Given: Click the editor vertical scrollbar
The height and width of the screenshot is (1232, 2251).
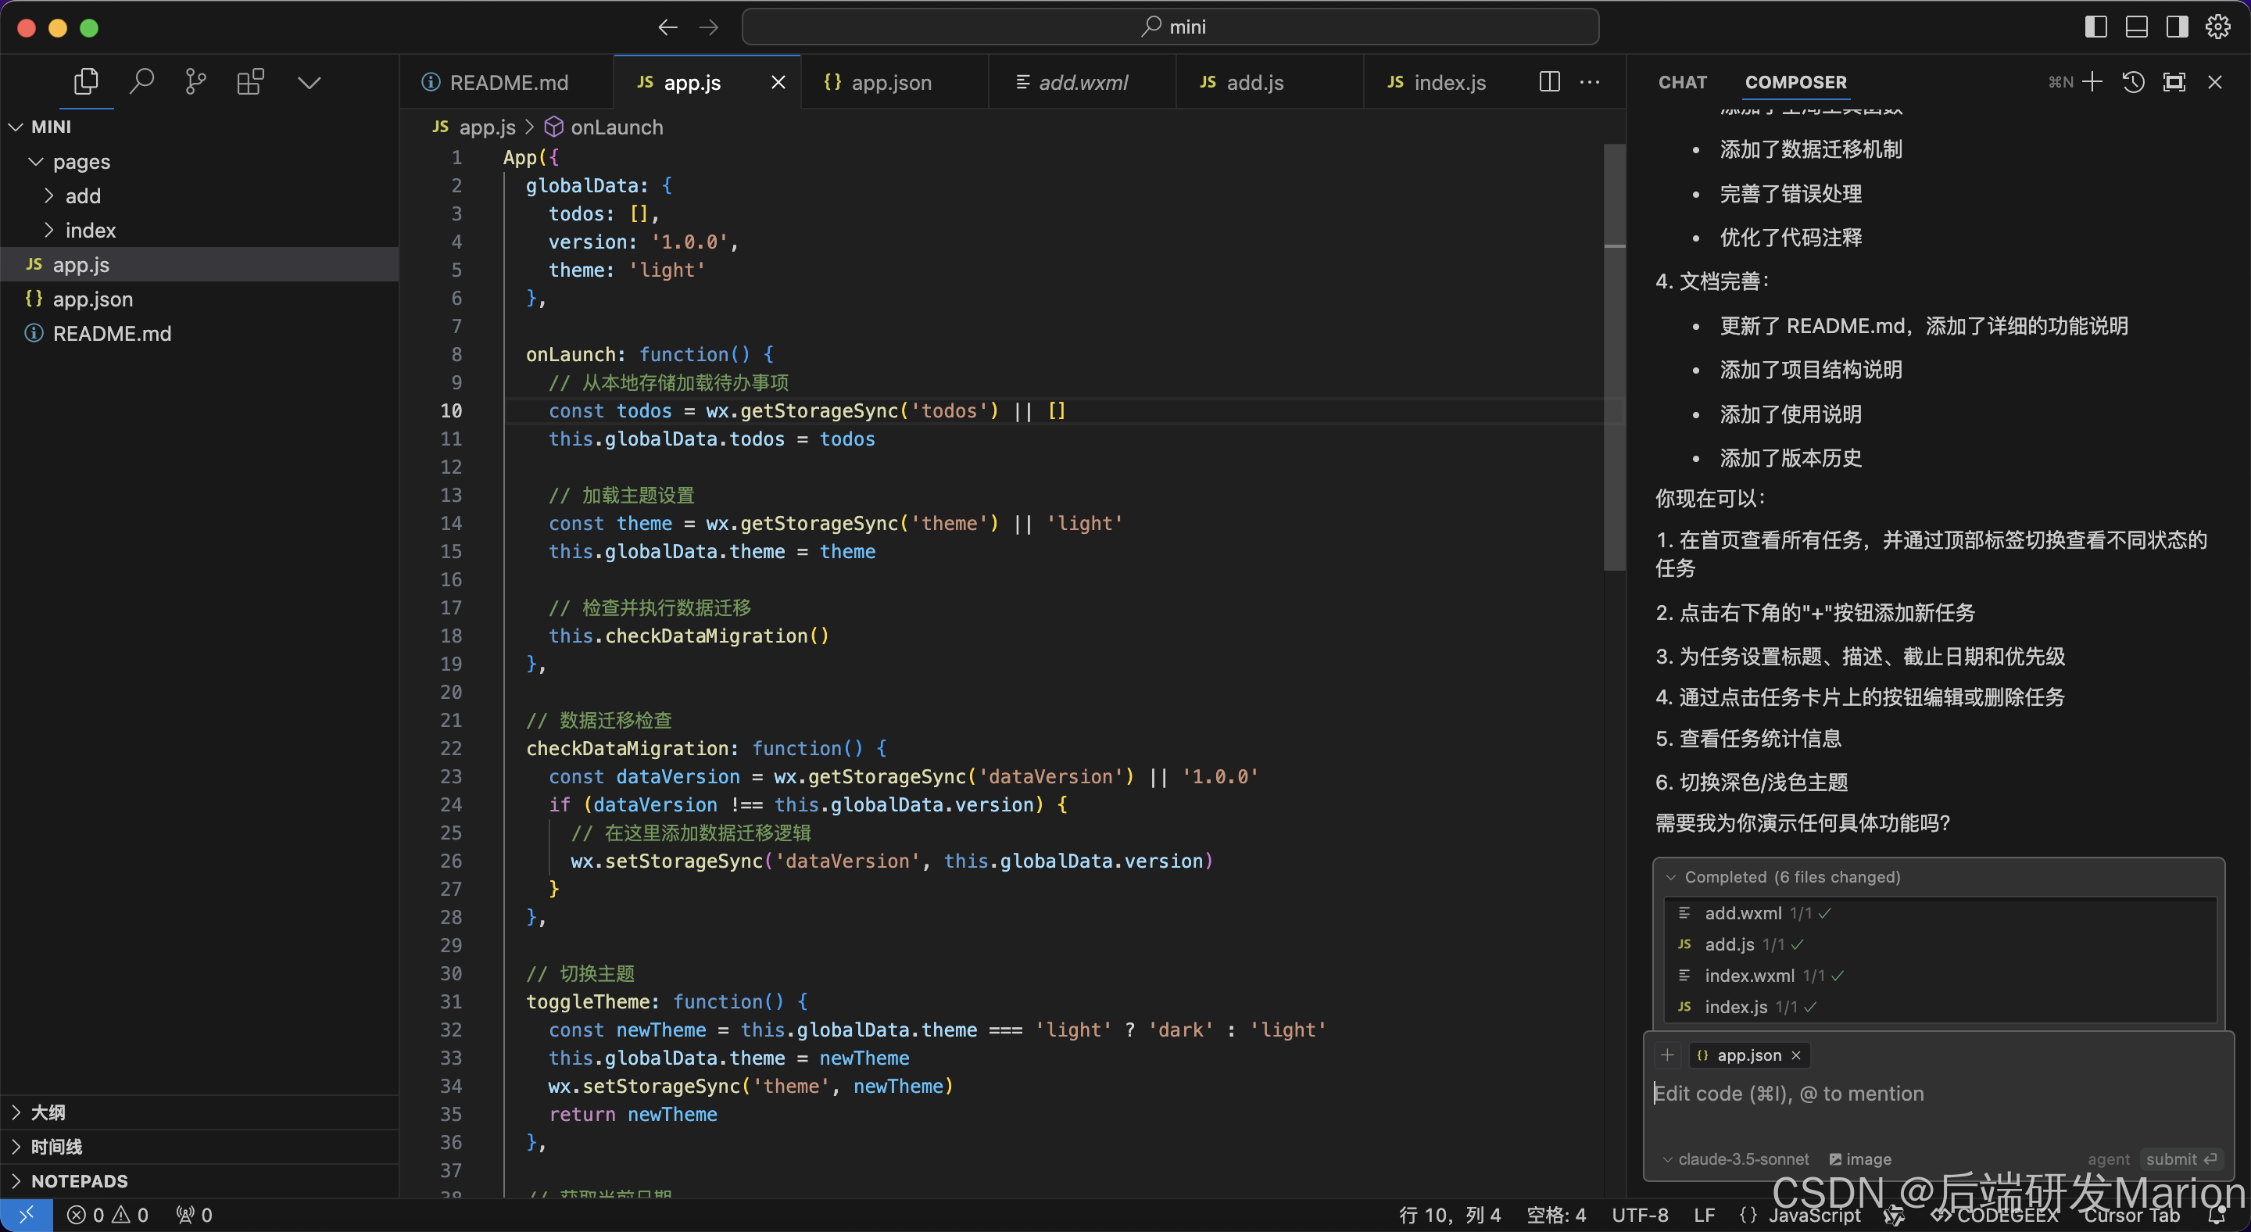Looking at the screenshot, I should coord(1614,358).
